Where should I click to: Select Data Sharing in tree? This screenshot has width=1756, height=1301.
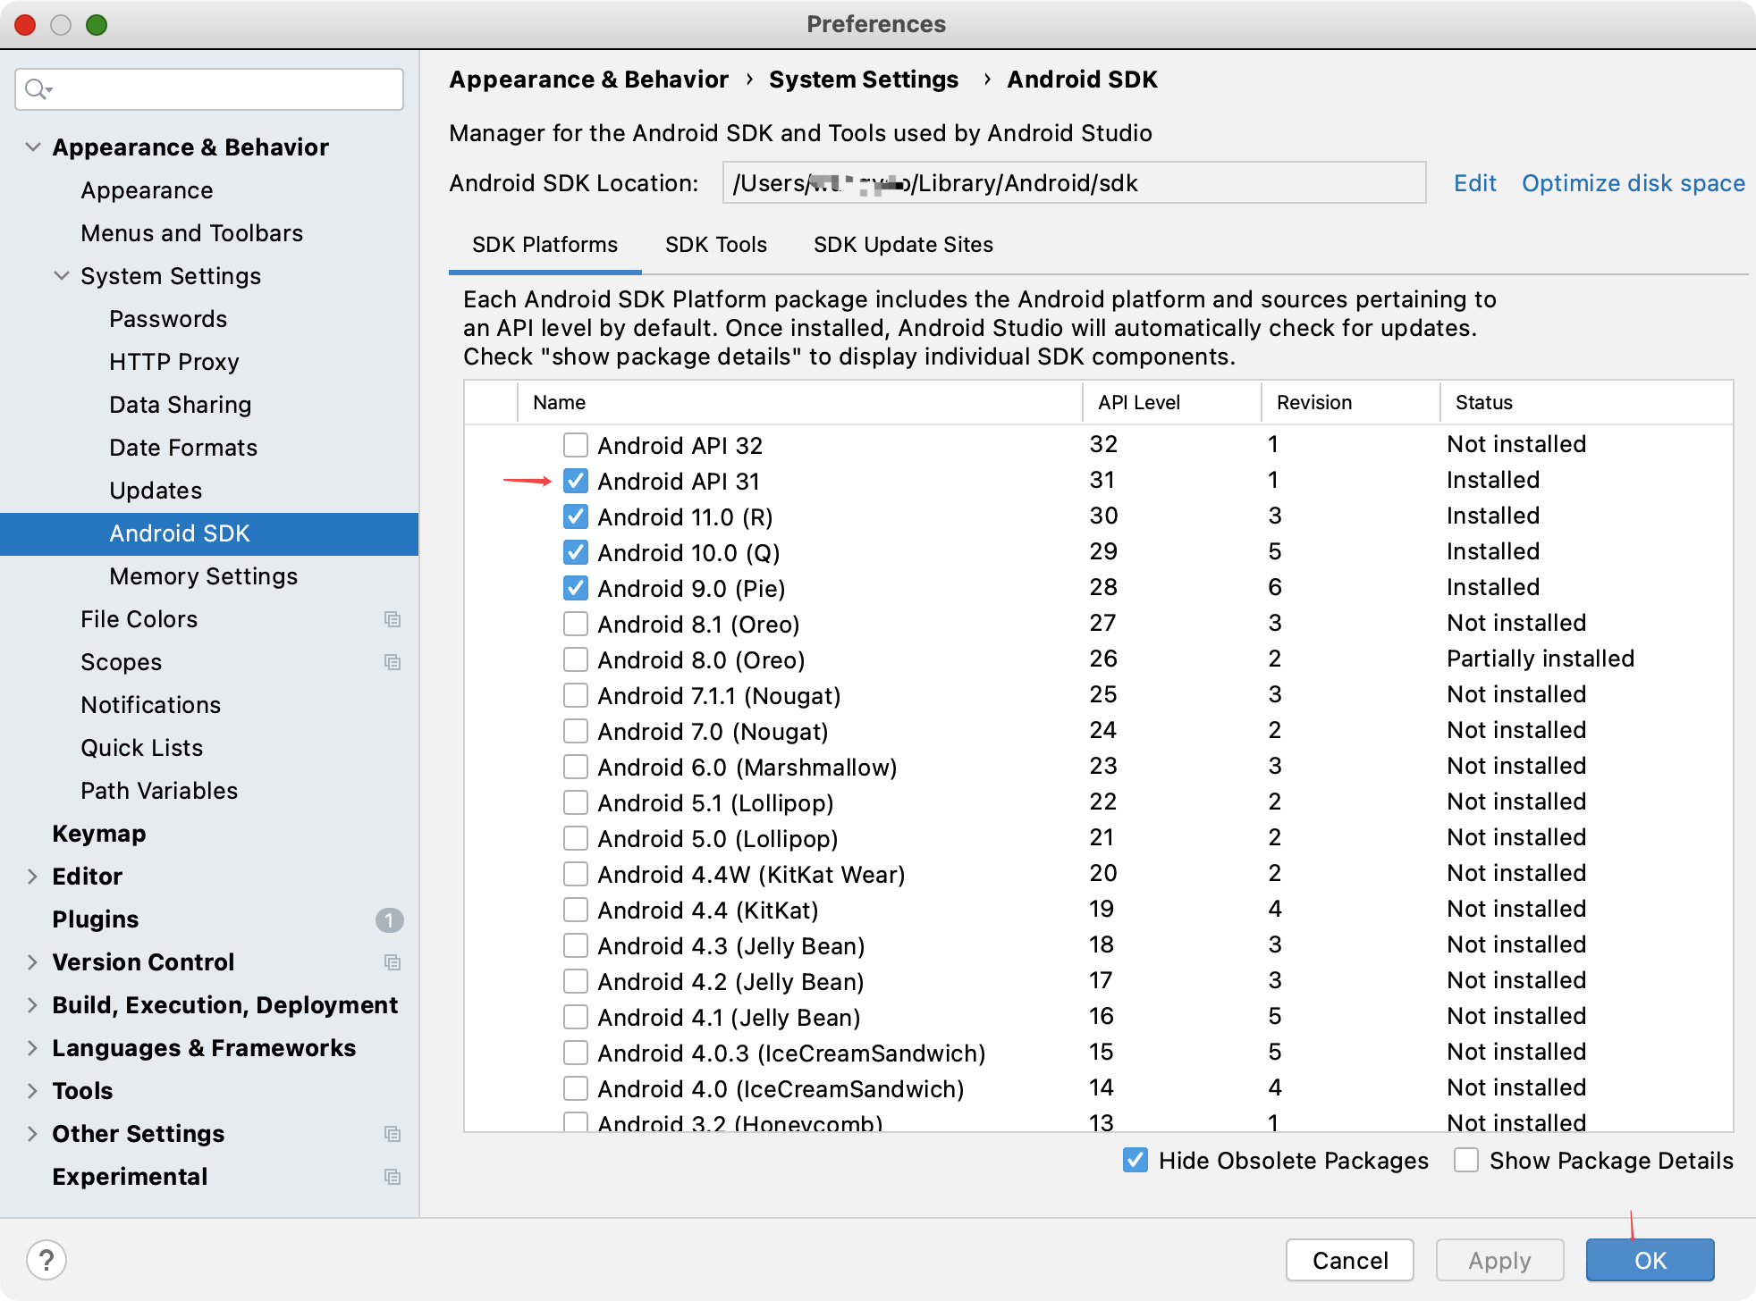[x=180, y=405]
